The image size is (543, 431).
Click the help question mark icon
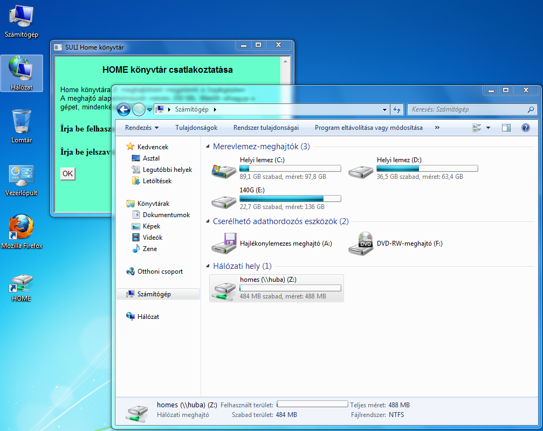pos(525,128)
